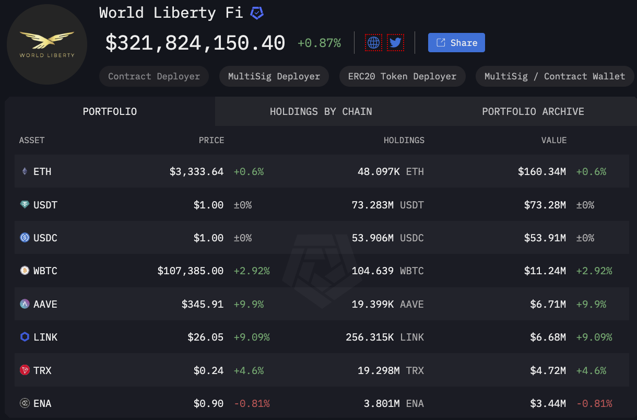
Task: Click the AAVE token icon
Action: point(25,304)
